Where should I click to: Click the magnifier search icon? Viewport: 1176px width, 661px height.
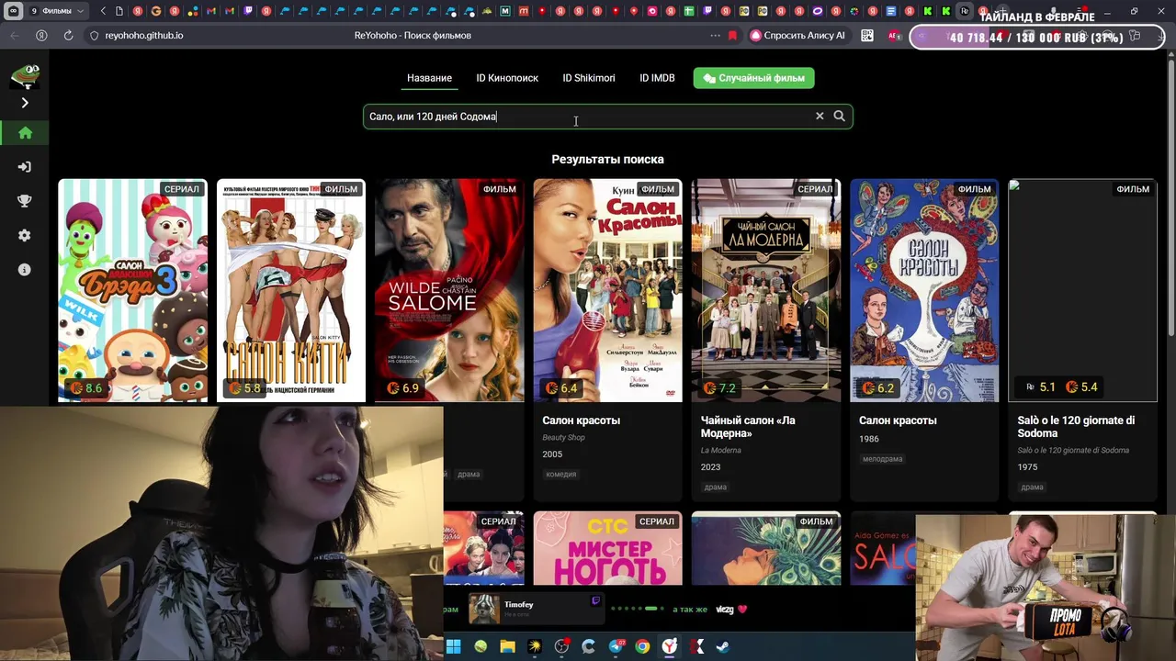[839, 117]
